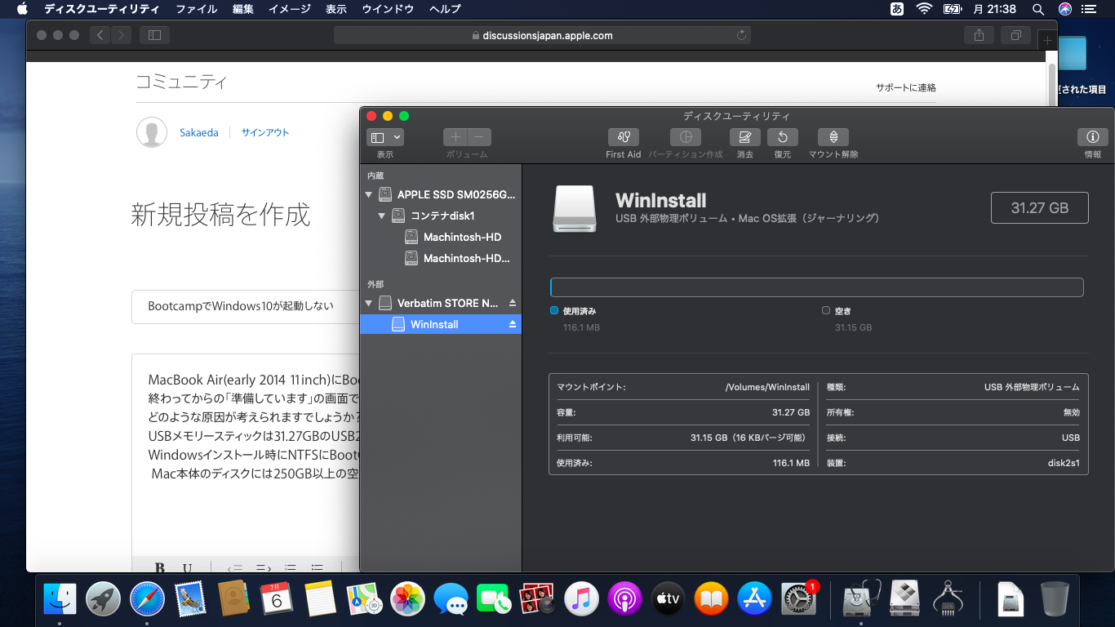Screen dimensions: 1115x627
Task: Click the post title input field
Action: click(245, 306)
